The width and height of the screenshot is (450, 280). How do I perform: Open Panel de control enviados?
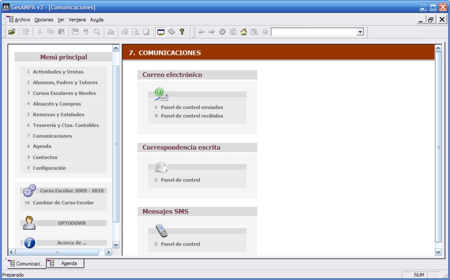tap(192, 107)
